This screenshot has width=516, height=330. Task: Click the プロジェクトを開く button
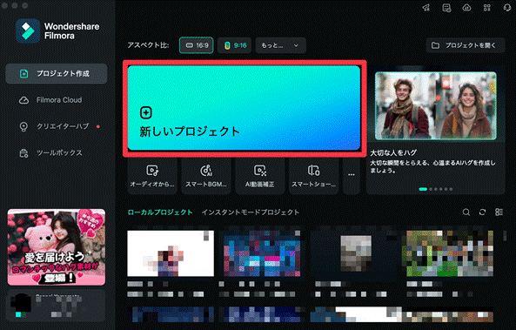(466, 45)
